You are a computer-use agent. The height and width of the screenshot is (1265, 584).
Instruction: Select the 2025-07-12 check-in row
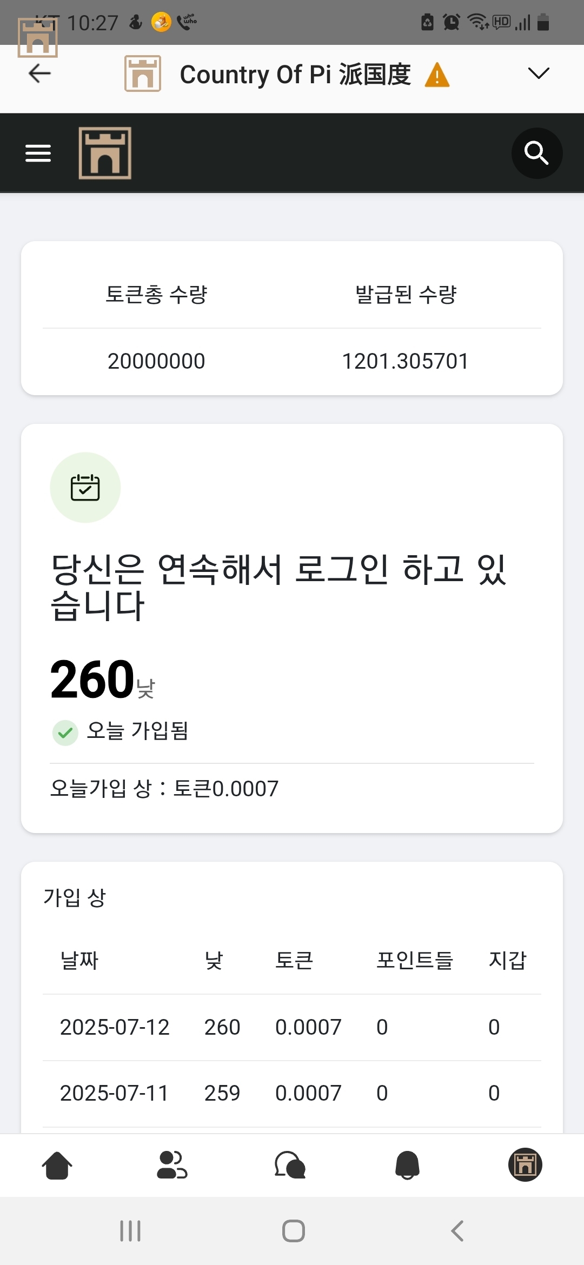coord(292,1027)
